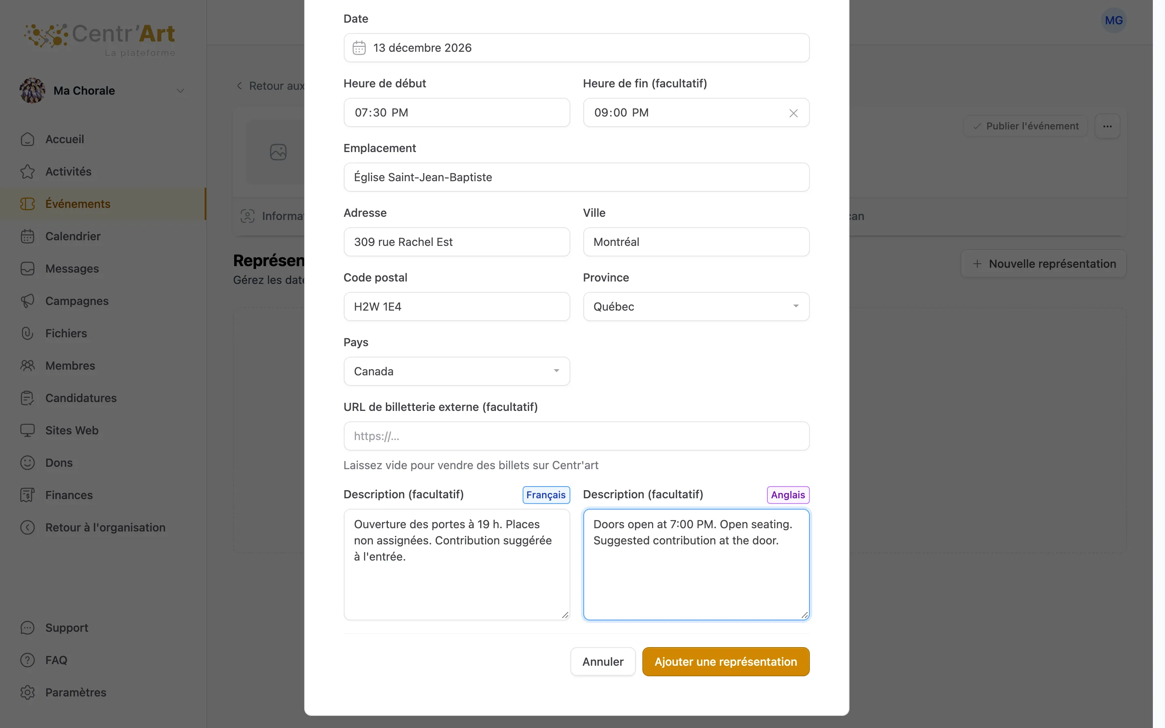The image size is (1165, 728).
Task: Open Paramètres gear icon
Action: tap(28, 692)
